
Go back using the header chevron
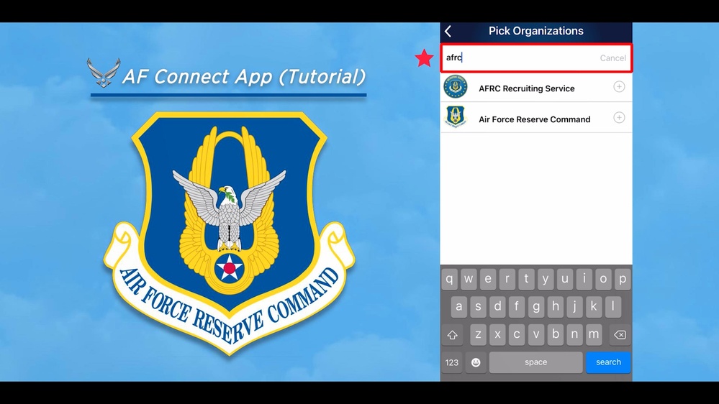[x=448, y=31]
